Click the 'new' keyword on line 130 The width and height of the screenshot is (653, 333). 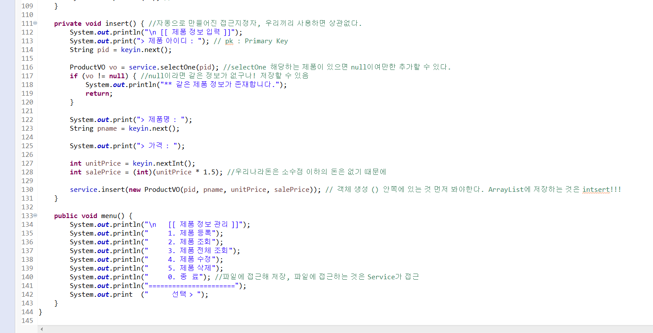134,190
